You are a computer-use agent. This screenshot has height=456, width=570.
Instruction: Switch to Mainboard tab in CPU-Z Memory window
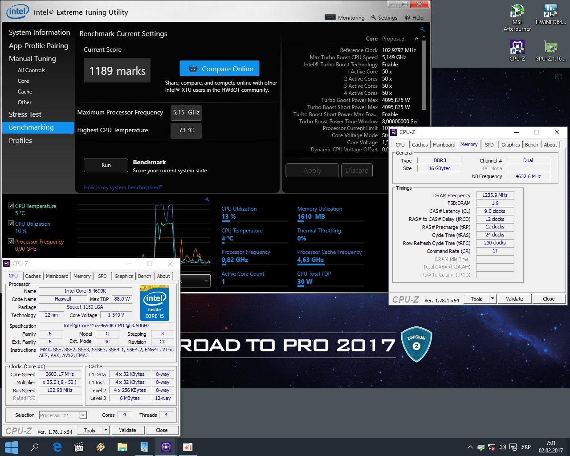(444, 145)
